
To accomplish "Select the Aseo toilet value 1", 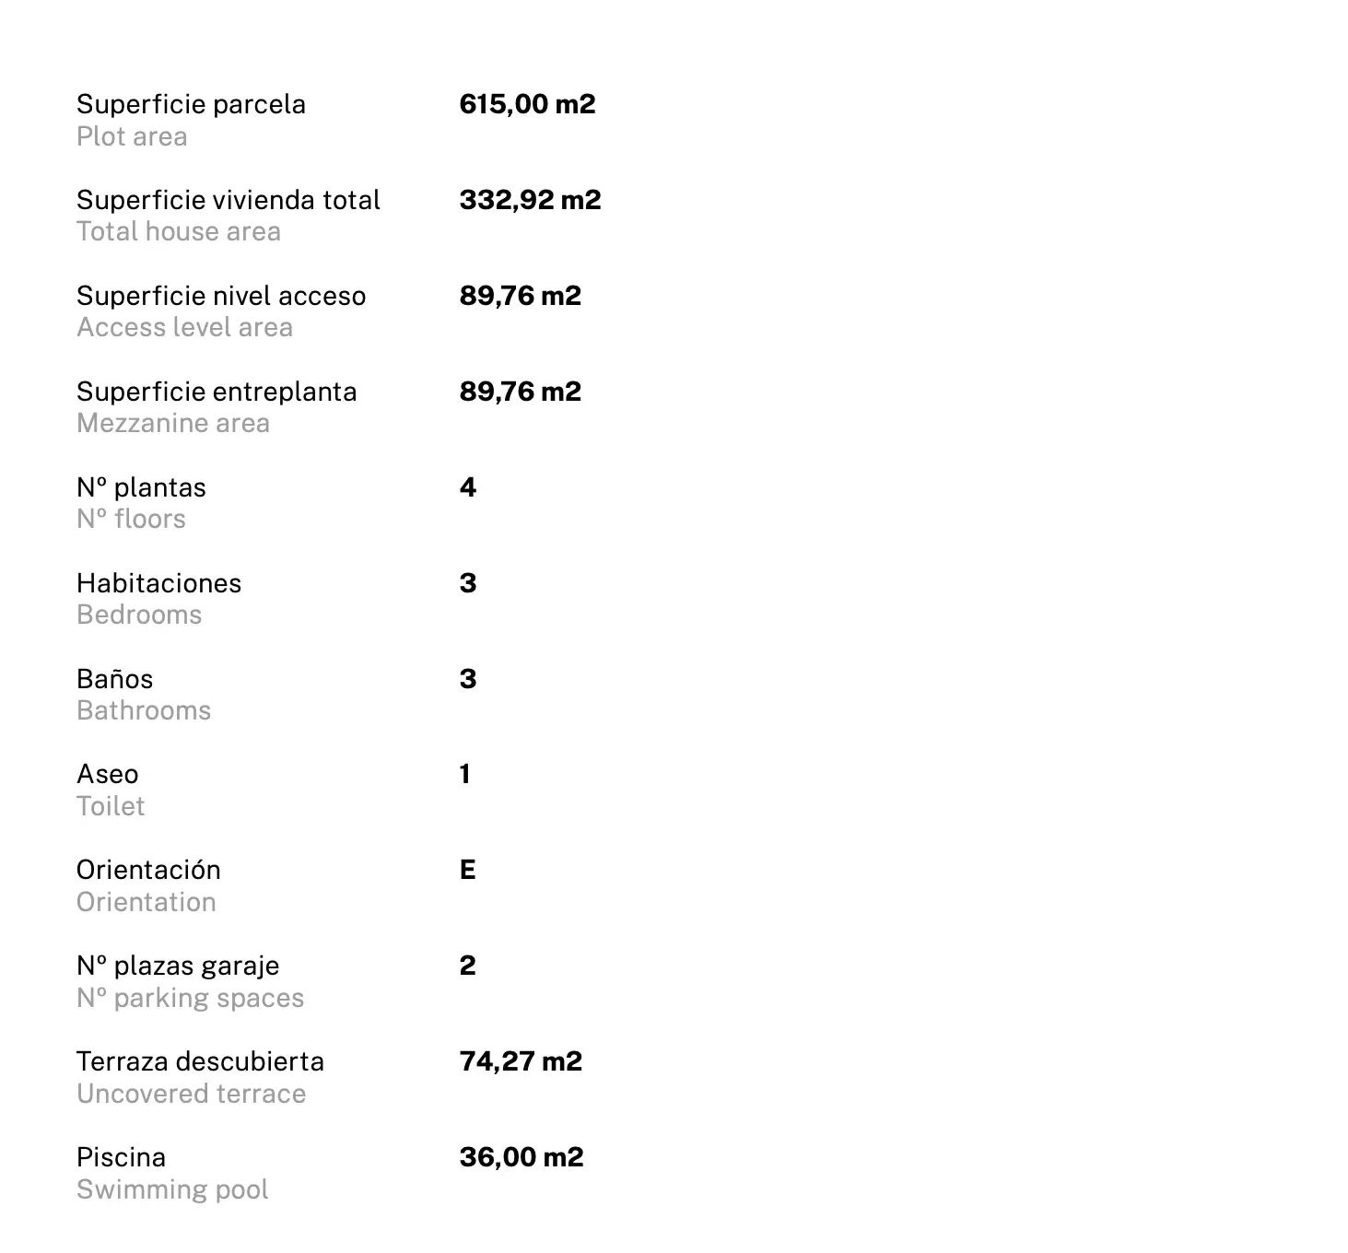I will (x=465, y=774).
